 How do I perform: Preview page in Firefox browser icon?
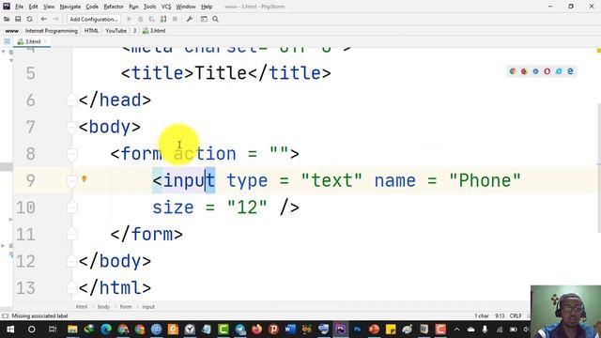[x=524, y=71]
